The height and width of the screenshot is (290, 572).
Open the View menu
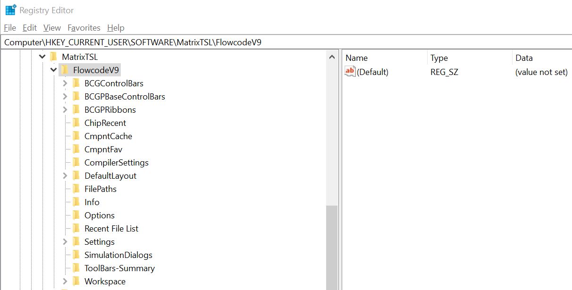tap(52, 28)
